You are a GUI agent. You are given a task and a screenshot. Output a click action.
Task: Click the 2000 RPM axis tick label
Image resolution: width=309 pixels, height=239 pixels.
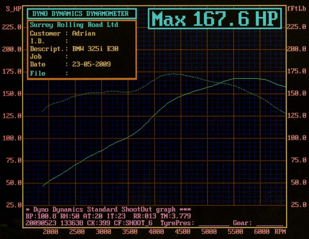coord(50,232)
